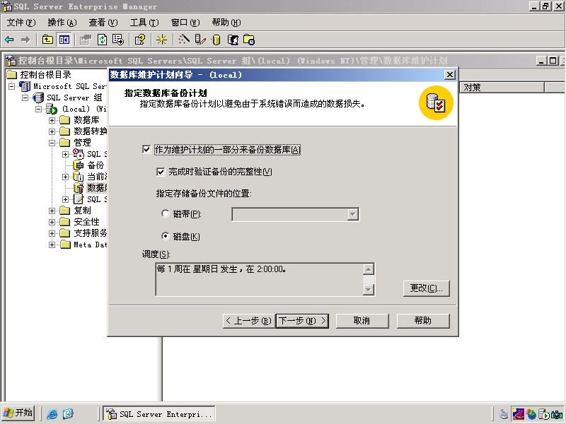The image size is (566, 424).
Task: Click the Register Server pencil icon
Action: pyautogui.click(x=200, y=40)
